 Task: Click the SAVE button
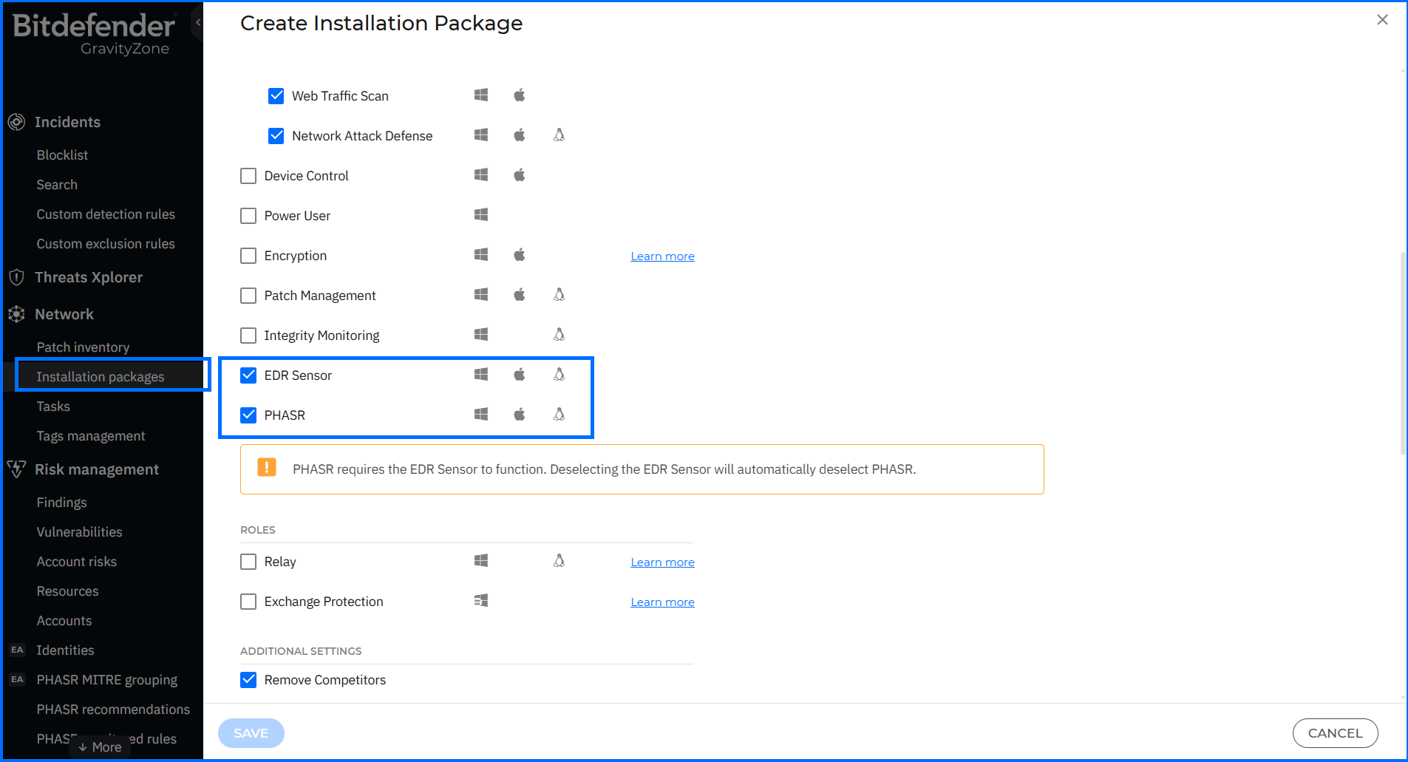point(251,733)
